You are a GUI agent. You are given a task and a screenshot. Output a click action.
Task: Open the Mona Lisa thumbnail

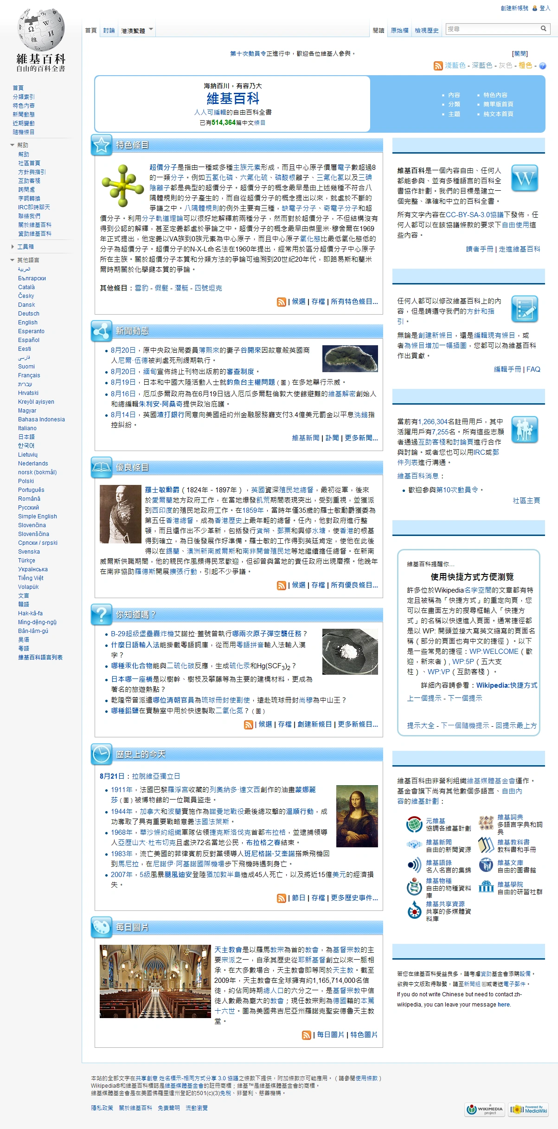pos(357,816)
